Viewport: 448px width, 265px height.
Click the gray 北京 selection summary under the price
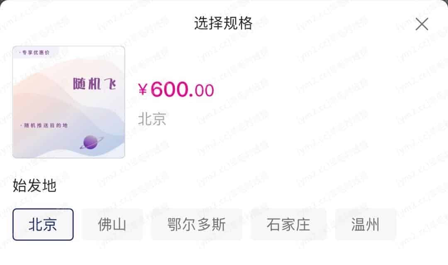[152, 119]
